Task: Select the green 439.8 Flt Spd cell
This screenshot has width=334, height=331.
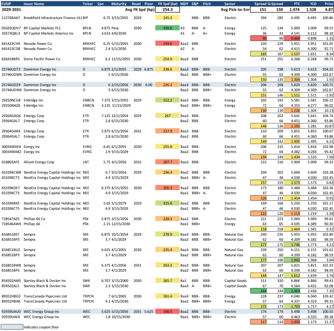Action: click(x=167, y=28)
